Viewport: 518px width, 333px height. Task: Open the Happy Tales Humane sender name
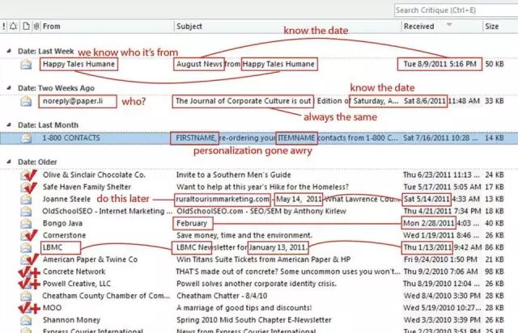tap(79, 64)
